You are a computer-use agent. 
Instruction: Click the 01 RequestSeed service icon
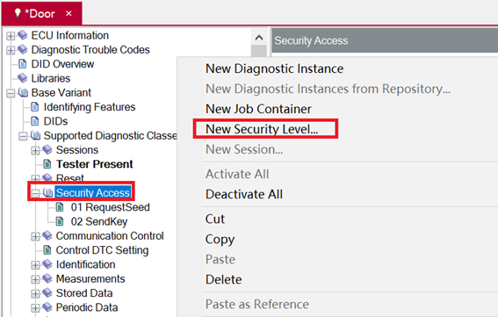pyautogui.click(x=60, y=207)
